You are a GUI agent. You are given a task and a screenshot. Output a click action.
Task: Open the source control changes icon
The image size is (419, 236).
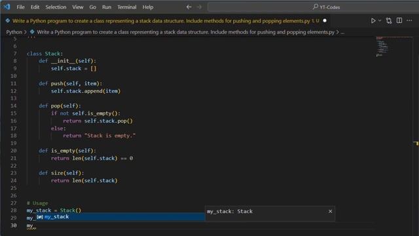coord(389,20)
